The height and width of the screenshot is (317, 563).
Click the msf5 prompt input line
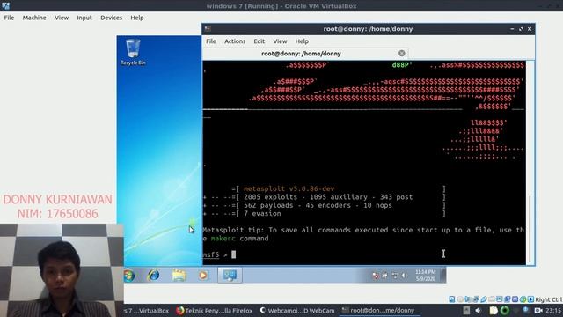(363, 254)
